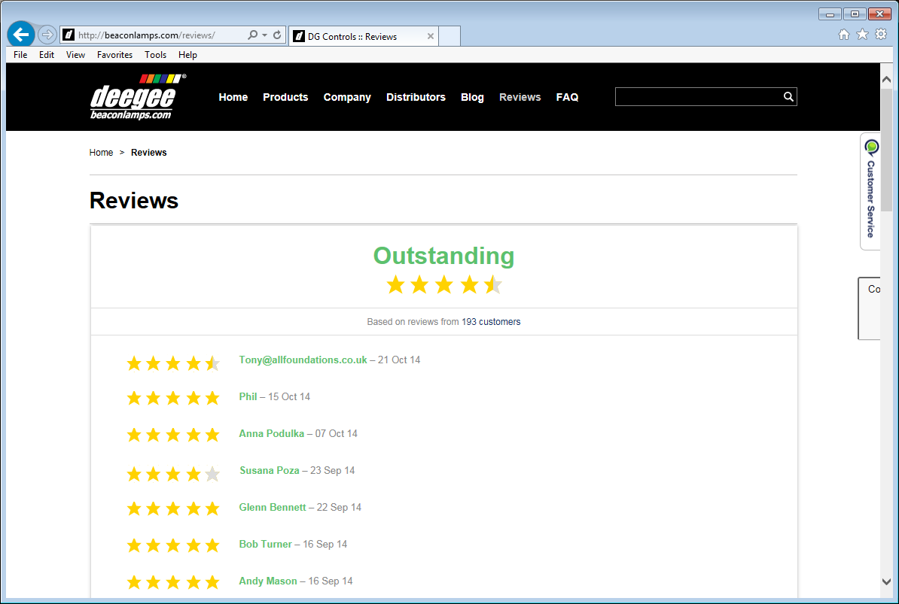Click Home in the breadcrumb trail

click(101, 152)
